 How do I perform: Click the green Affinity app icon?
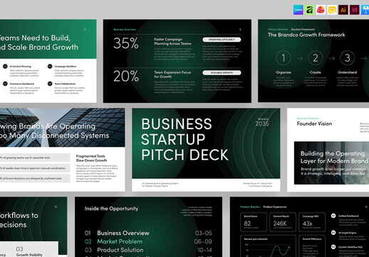(x=309, y=10)
